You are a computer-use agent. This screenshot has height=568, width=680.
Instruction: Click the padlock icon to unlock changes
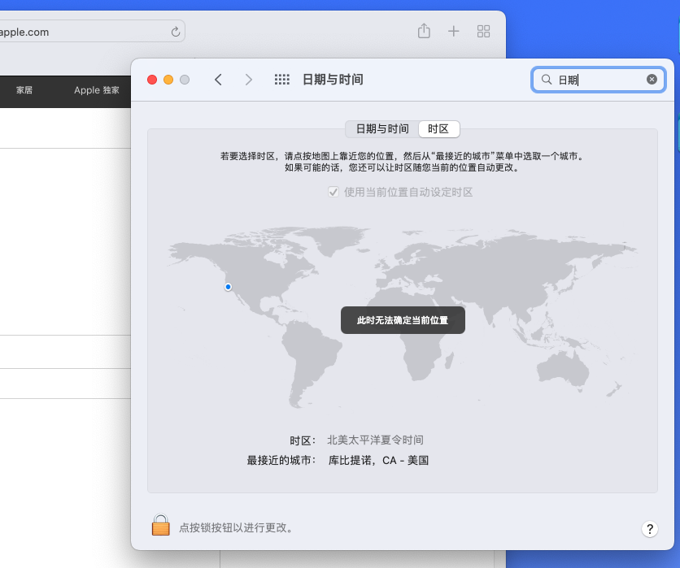point(161,526)
